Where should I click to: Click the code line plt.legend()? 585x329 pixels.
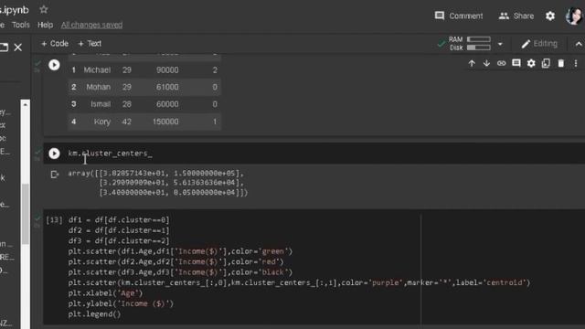pyautogui.click(x=94, y=314)
